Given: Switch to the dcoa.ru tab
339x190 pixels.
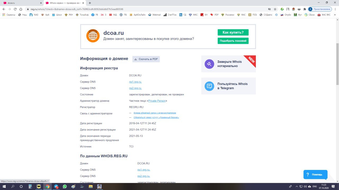Looking at the screenshot, I should (22, 3).
